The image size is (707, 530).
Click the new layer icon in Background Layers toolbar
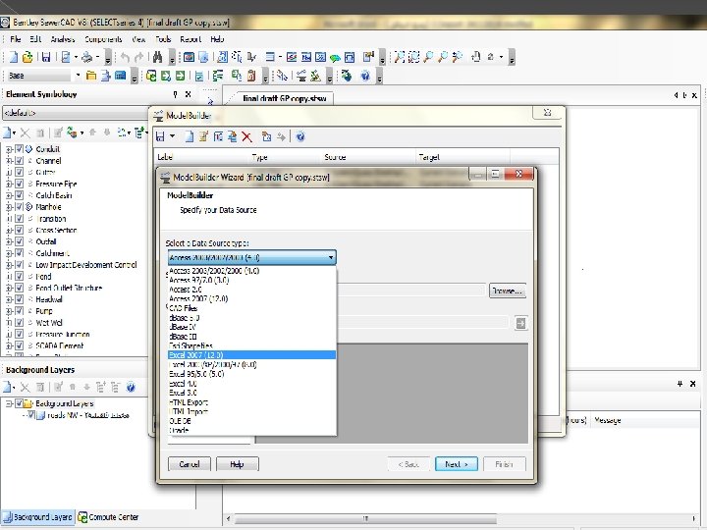tap(7, 387)
